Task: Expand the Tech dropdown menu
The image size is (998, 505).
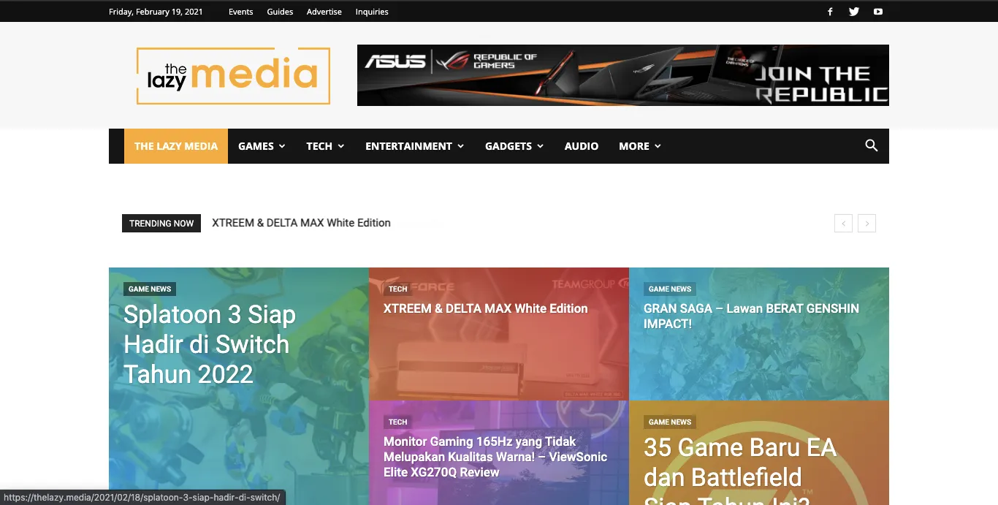Action: [325, 146]
